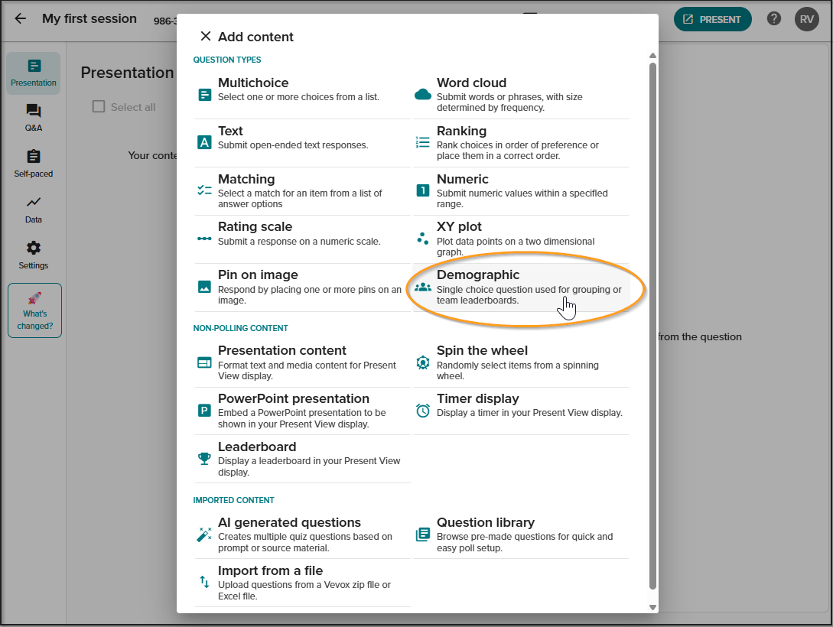Select the AI generated questions title
The width and height of the screenshot is (833, 627).
(290, 522)
